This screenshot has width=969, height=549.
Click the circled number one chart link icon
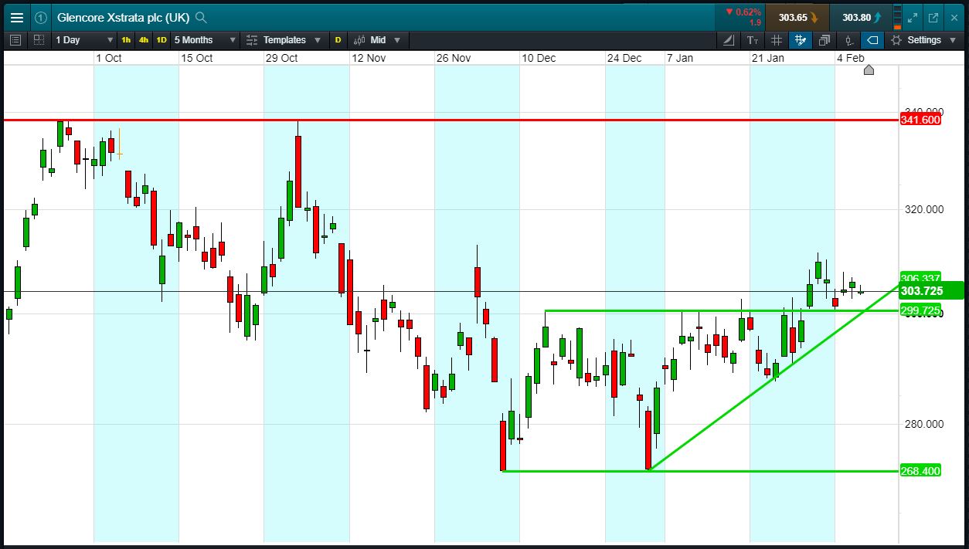tap(41, 17)
